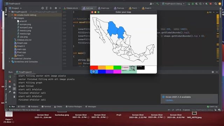Toggle Scroll to End in Run console
This screenshot has width=224, height=126.
14,89
